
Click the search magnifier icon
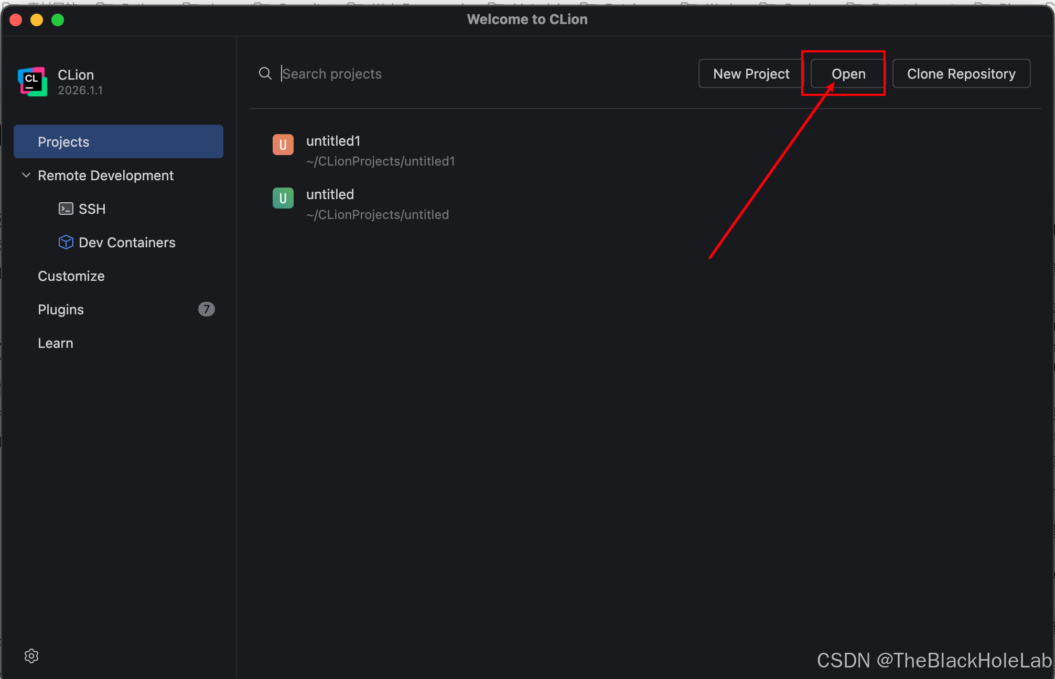click(265, 73)
